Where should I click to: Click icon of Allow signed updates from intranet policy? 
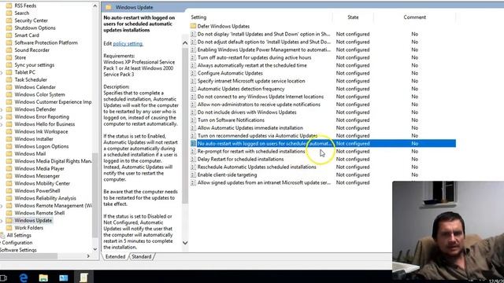[193, 183]
